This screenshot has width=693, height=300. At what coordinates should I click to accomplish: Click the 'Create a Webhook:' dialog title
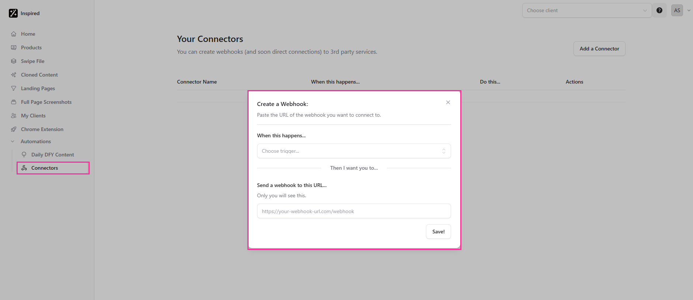(283, 104)
